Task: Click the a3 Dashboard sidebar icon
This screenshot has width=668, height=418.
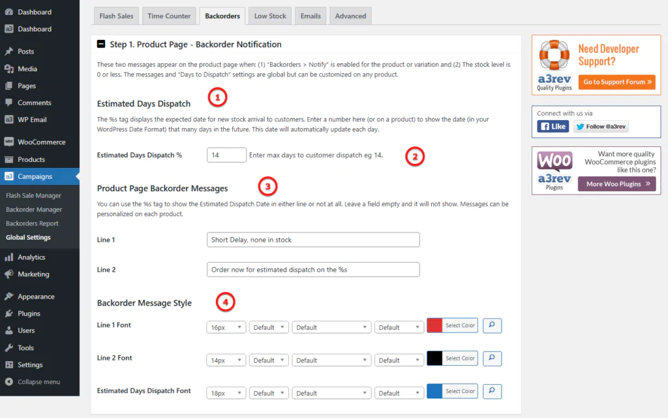Action: click(x=9, y=29)
